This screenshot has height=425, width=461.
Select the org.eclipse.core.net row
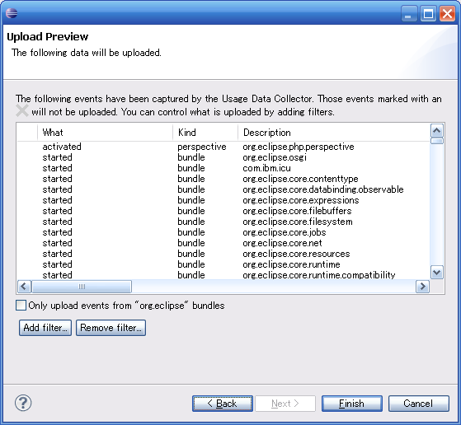[x=223, y=243]
